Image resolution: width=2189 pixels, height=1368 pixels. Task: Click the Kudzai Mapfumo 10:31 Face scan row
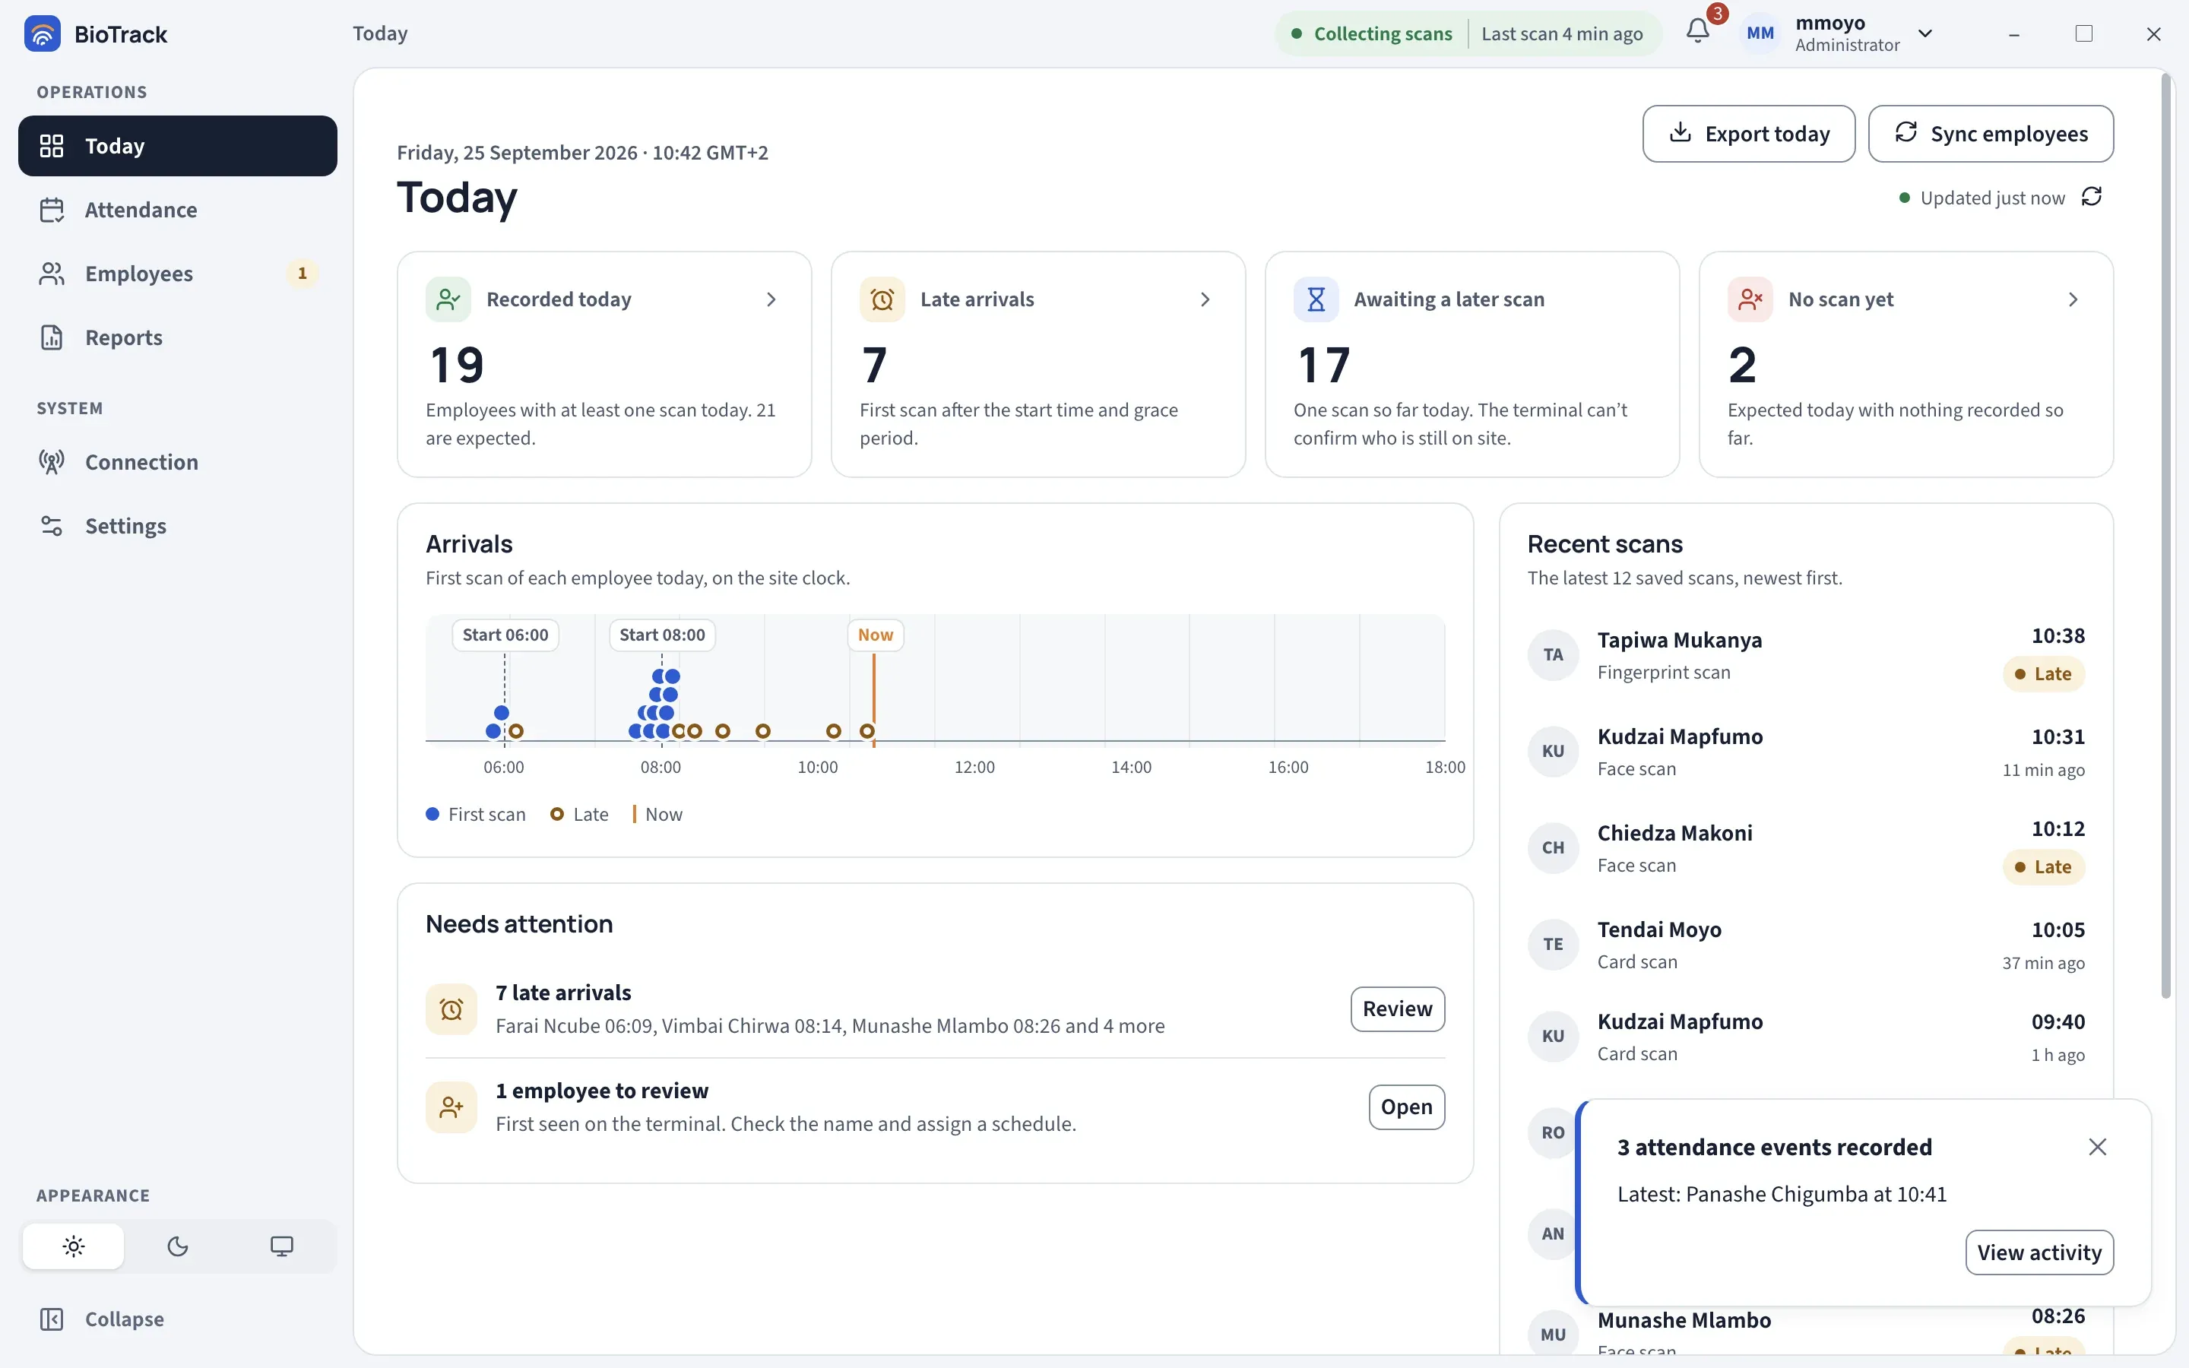tap(1805, 752)
